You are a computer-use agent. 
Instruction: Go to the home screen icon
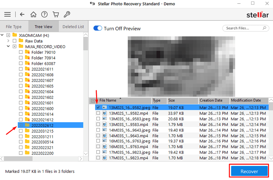33,14
